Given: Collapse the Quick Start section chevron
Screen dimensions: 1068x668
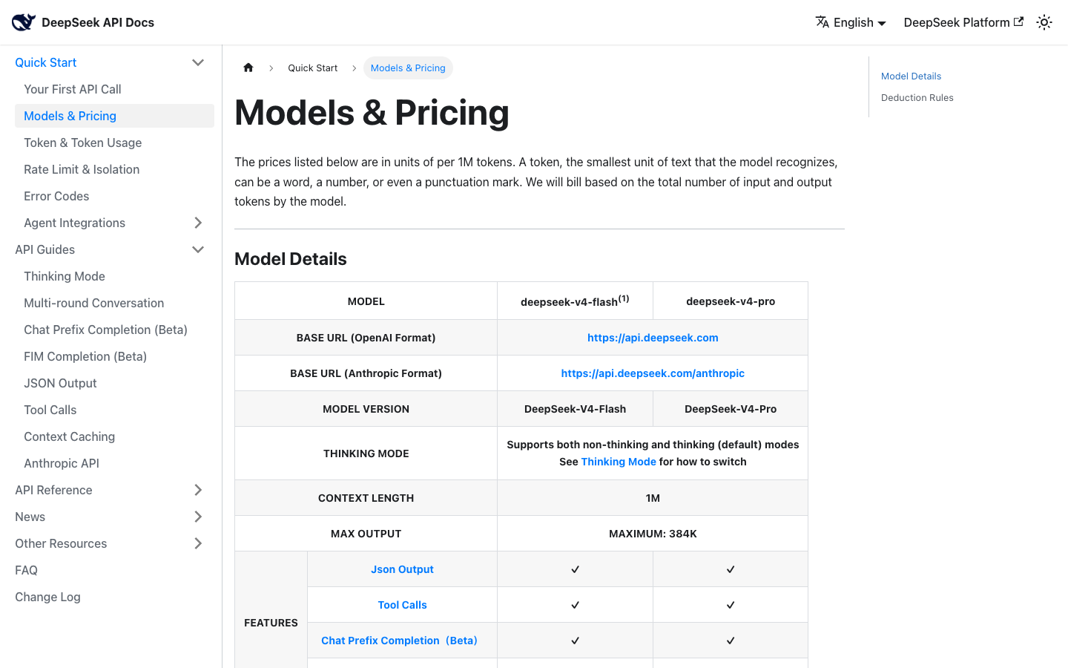Looking at the screenshot, I should click(x=198, y=62).
